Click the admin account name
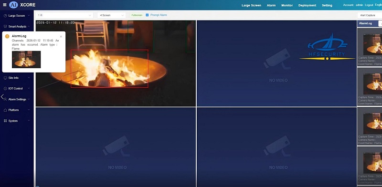 pos(360,5)
